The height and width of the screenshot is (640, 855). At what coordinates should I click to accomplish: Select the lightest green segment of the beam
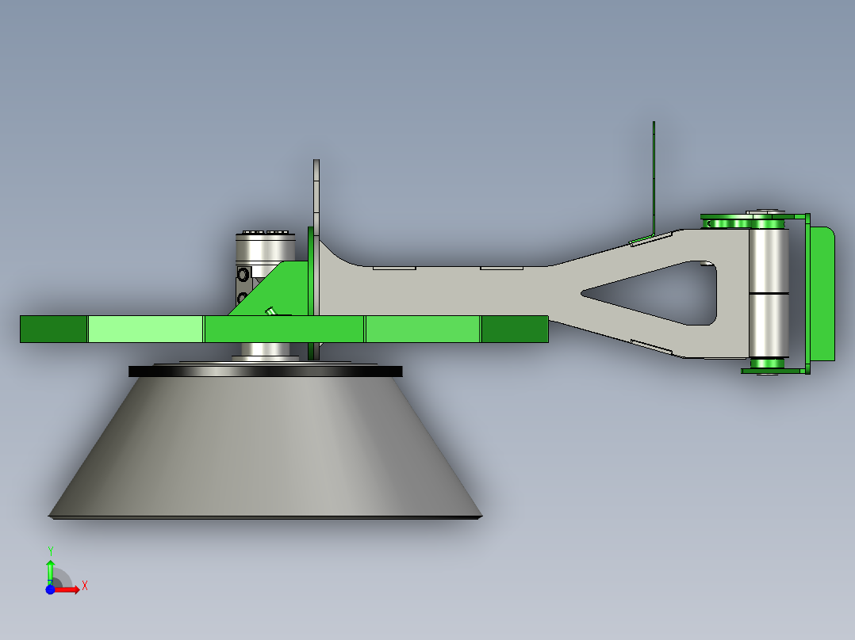tap(146, 329)
